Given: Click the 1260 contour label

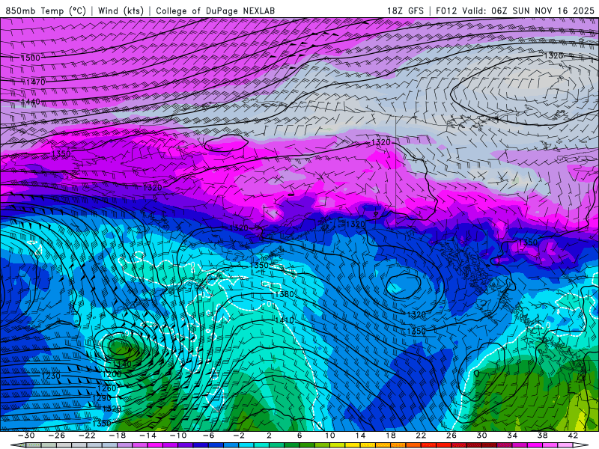Looking at the screenshot, I should (x=106, y=388).
